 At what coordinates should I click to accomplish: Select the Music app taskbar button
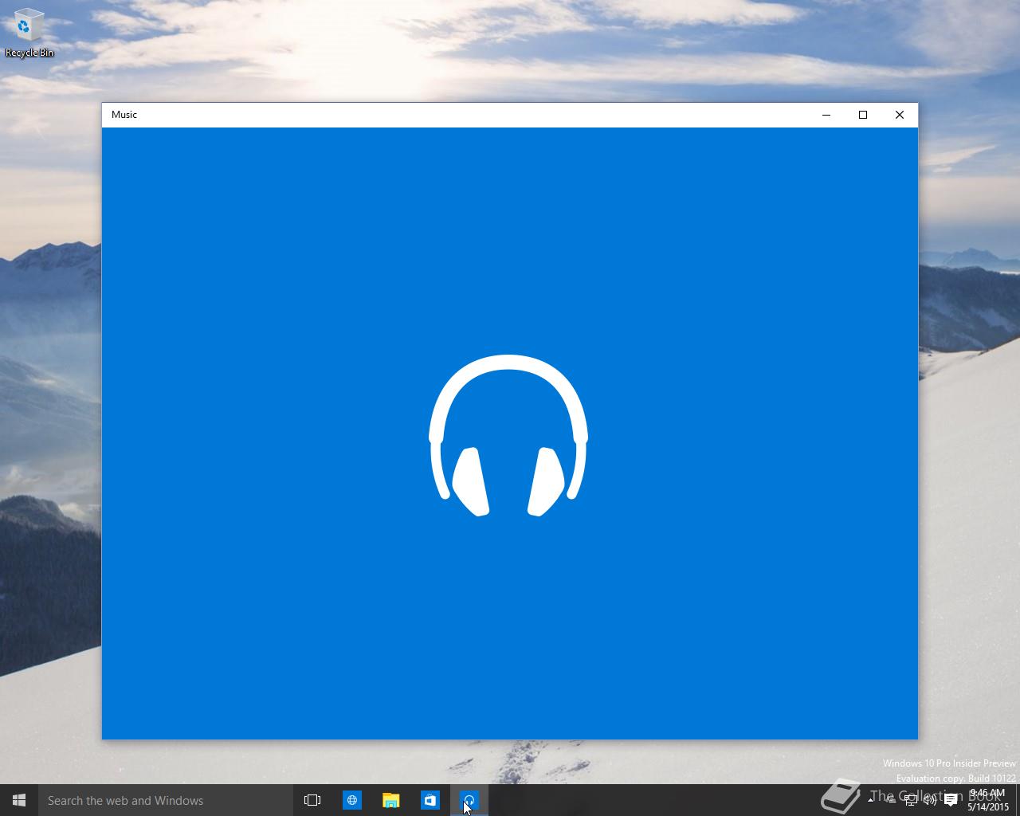(x=469, y=800)
